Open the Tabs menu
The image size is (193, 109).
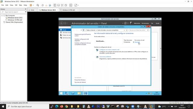[x=21, y=5]
